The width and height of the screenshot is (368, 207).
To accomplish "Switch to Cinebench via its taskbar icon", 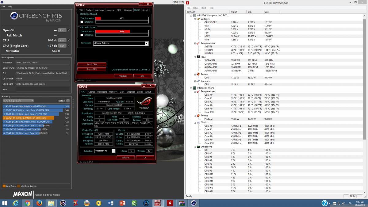I will 194,203.
